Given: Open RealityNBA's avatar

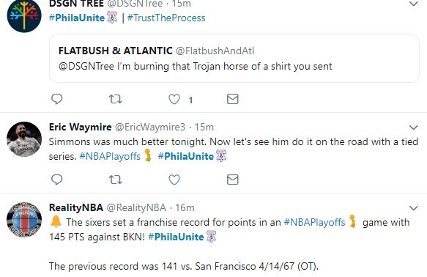Looking at the screenshot, I should [x=24, y=220].
